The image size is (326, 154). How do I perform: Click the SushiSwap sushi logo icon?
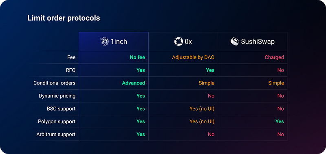tap(235, 41)
